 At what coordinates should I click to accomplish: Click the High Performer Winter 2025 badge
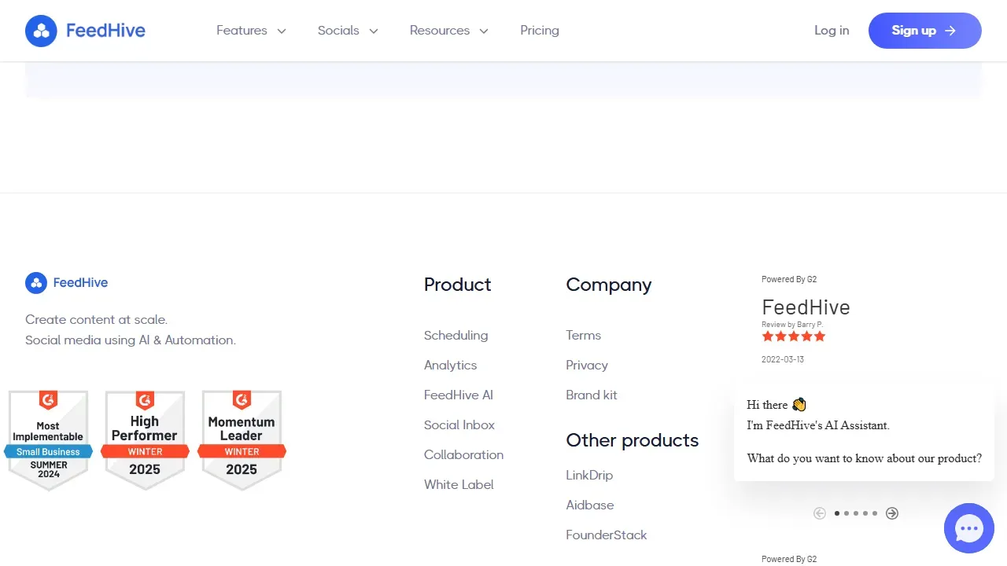(x=145, y=440)
